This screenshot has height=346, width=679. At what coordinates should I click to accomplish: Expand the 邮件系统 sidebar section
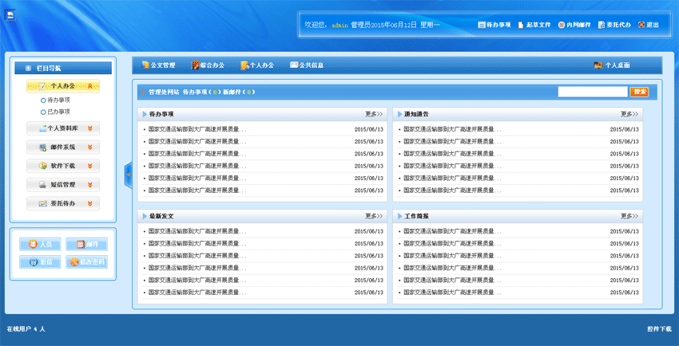(90, 147)
